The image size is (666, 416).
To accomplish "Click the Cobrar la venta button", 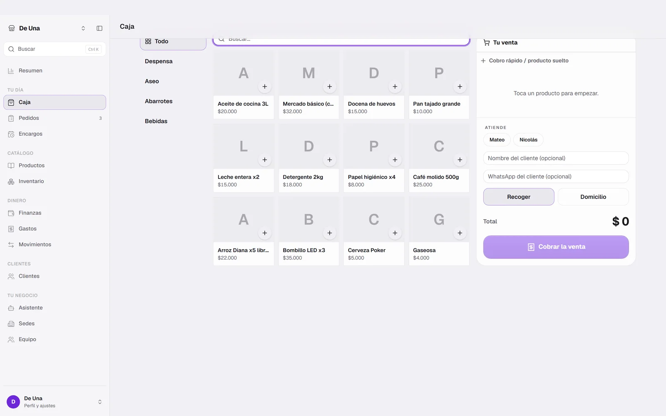I will 556,247.
